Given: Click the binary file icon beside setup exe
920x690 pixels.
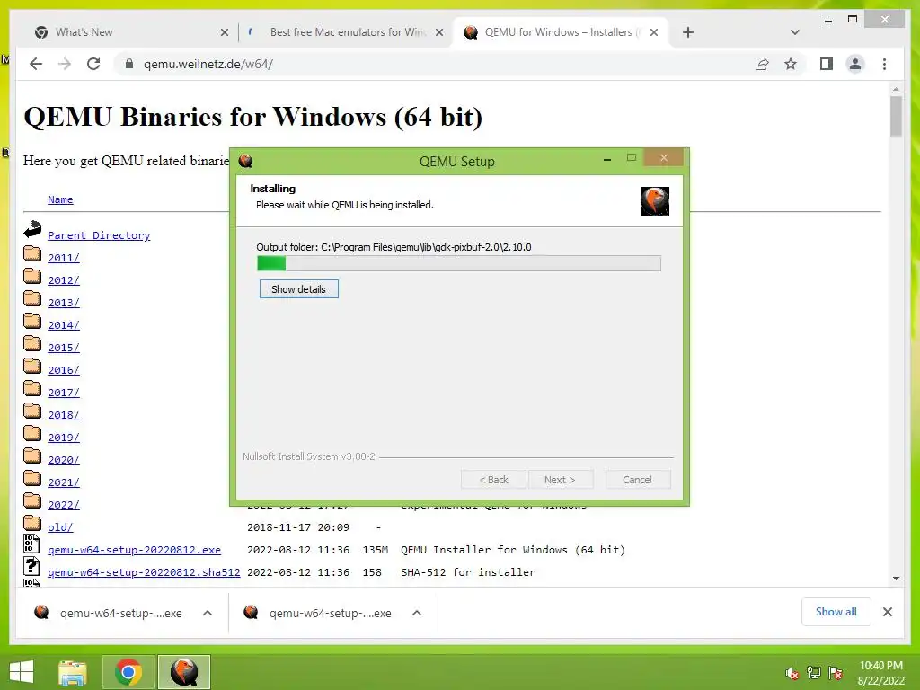Looking at the screenshot, I should pos(31,544).
